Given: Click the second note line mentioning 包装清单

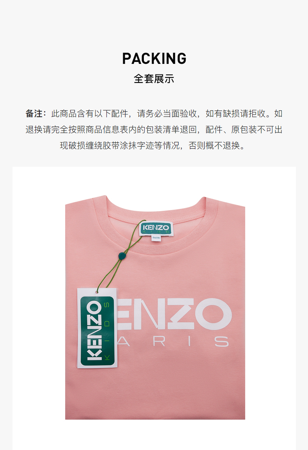Looking at the screenshot, I should (154, 129).
